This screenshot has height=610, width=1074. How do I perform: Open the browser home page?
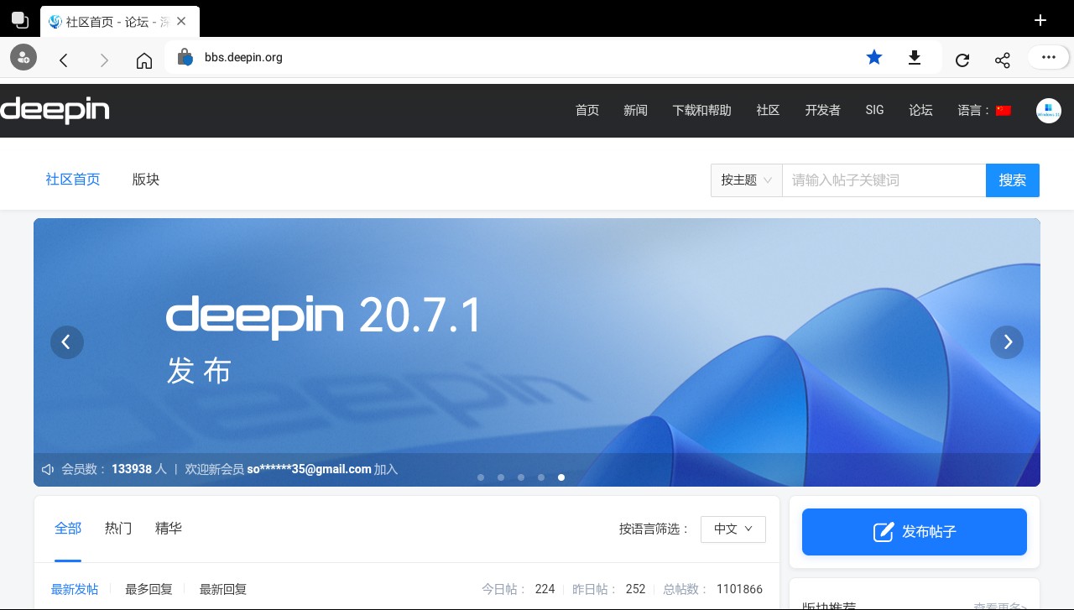144,60
